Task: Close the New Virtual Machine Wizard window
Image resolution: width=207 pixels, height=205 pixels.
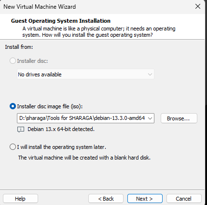Action: point(198,7)
